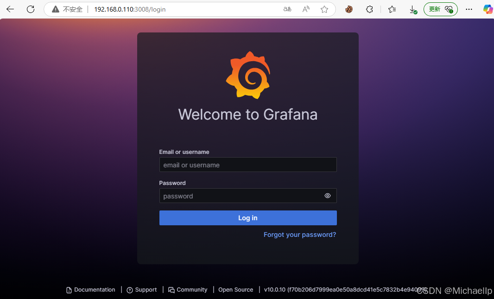Add page to favorites with star icon
This screenshot has width=494, height=299.
pyautogui.click(x=324, y=9)
